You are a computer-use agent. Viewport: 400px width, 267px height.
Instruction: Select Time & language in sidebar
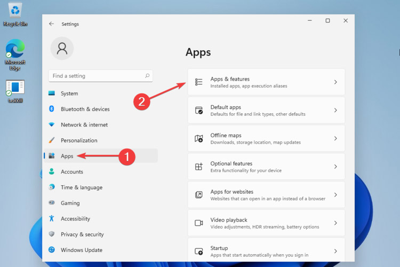[101, 187]
